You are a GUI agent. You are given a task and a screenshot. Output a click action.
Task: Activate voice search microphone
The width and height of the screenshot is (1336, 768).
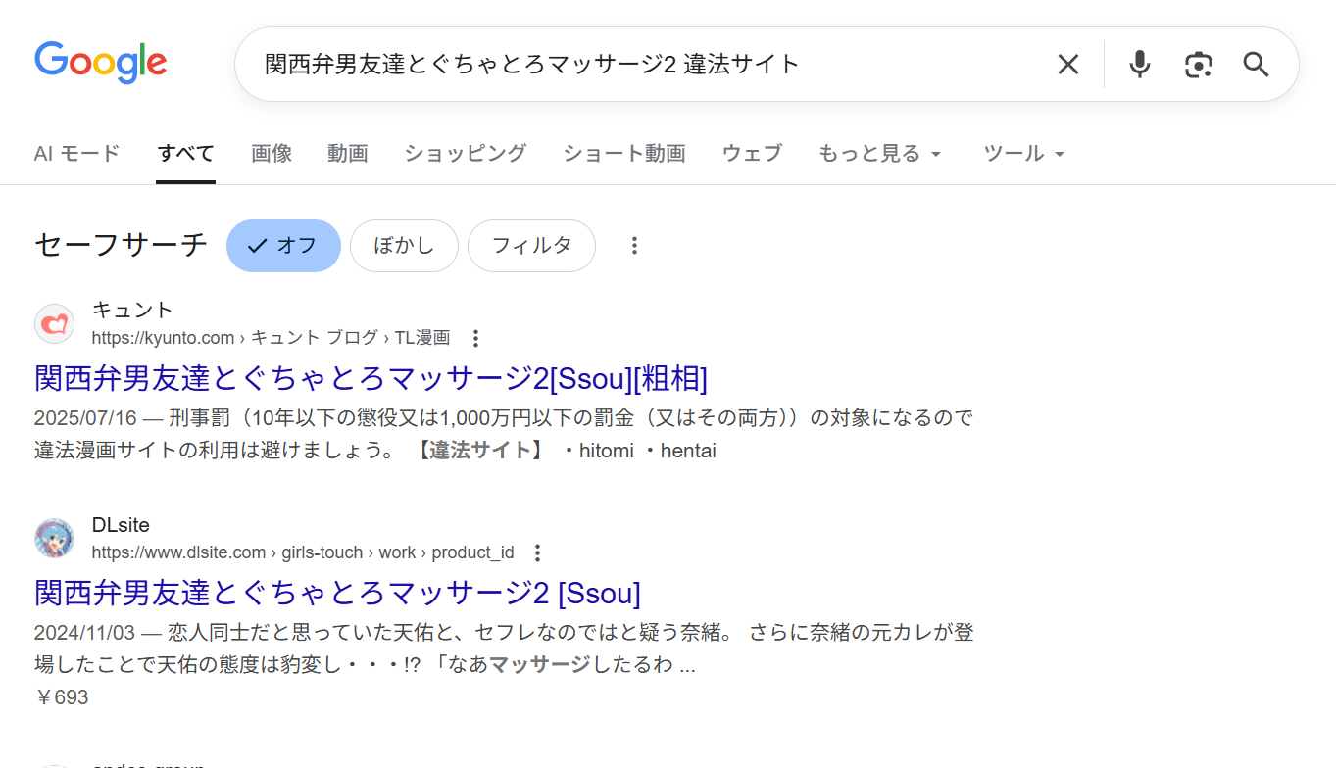(x=1138, y=64)
